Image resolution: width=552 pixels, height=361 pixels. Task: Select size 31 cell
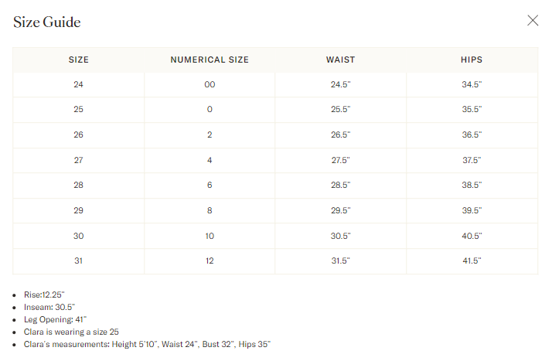(x=79, y=261)
